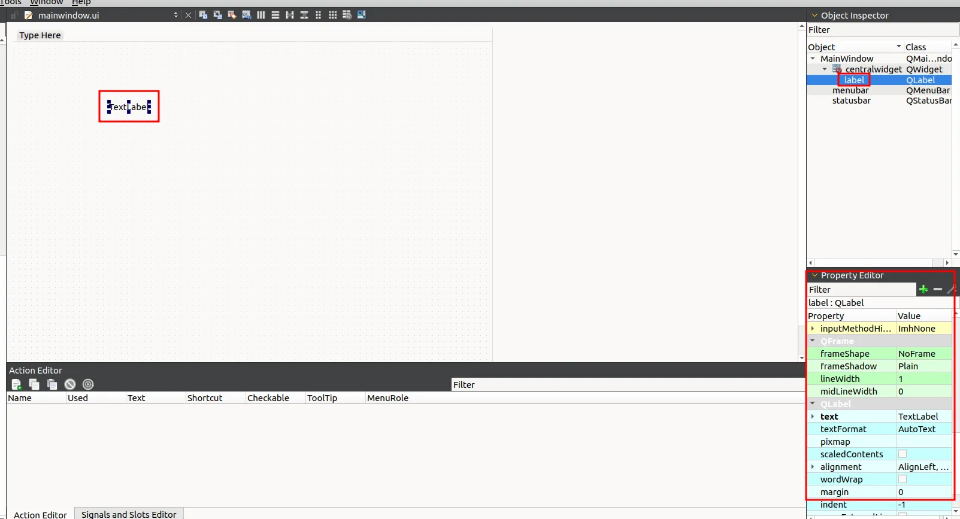960x519 pixels.
Task: Apply Lay Out in a Grid
Action: click(333, 15)
